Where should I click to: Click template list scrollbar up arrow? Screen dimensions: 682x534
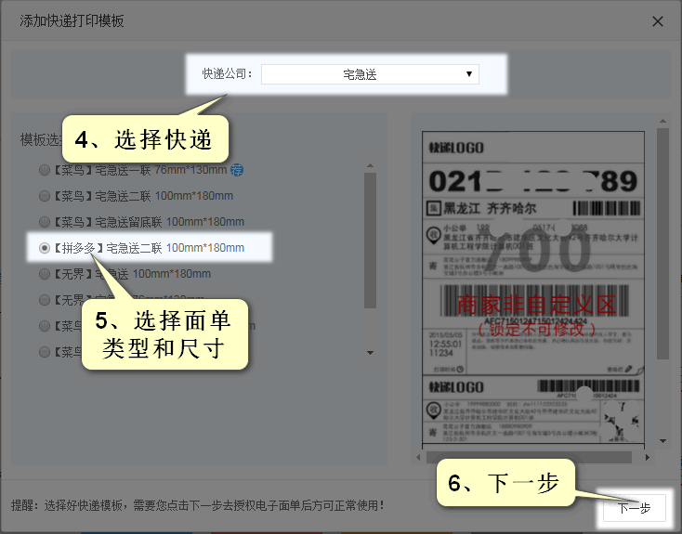click(x=370, y=165)
